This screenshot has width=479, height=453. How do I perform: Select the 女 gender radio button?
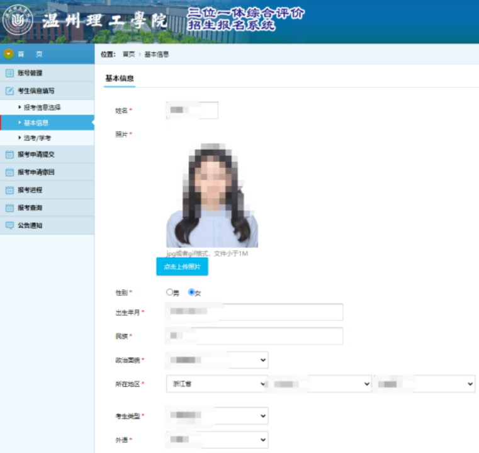point(191,293)
